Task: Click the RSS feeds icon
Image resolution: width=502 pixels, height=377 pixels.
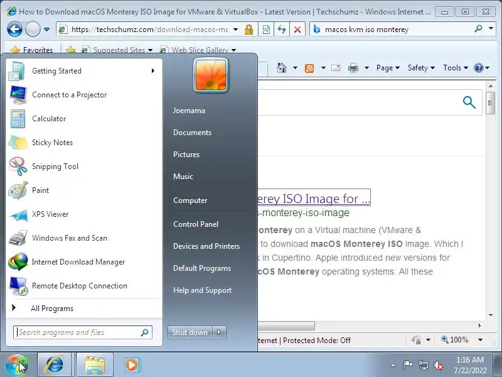Action: point(309,68)
